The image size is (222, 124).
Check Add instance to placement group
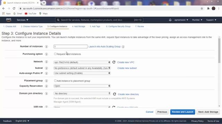tap(55, 81)
